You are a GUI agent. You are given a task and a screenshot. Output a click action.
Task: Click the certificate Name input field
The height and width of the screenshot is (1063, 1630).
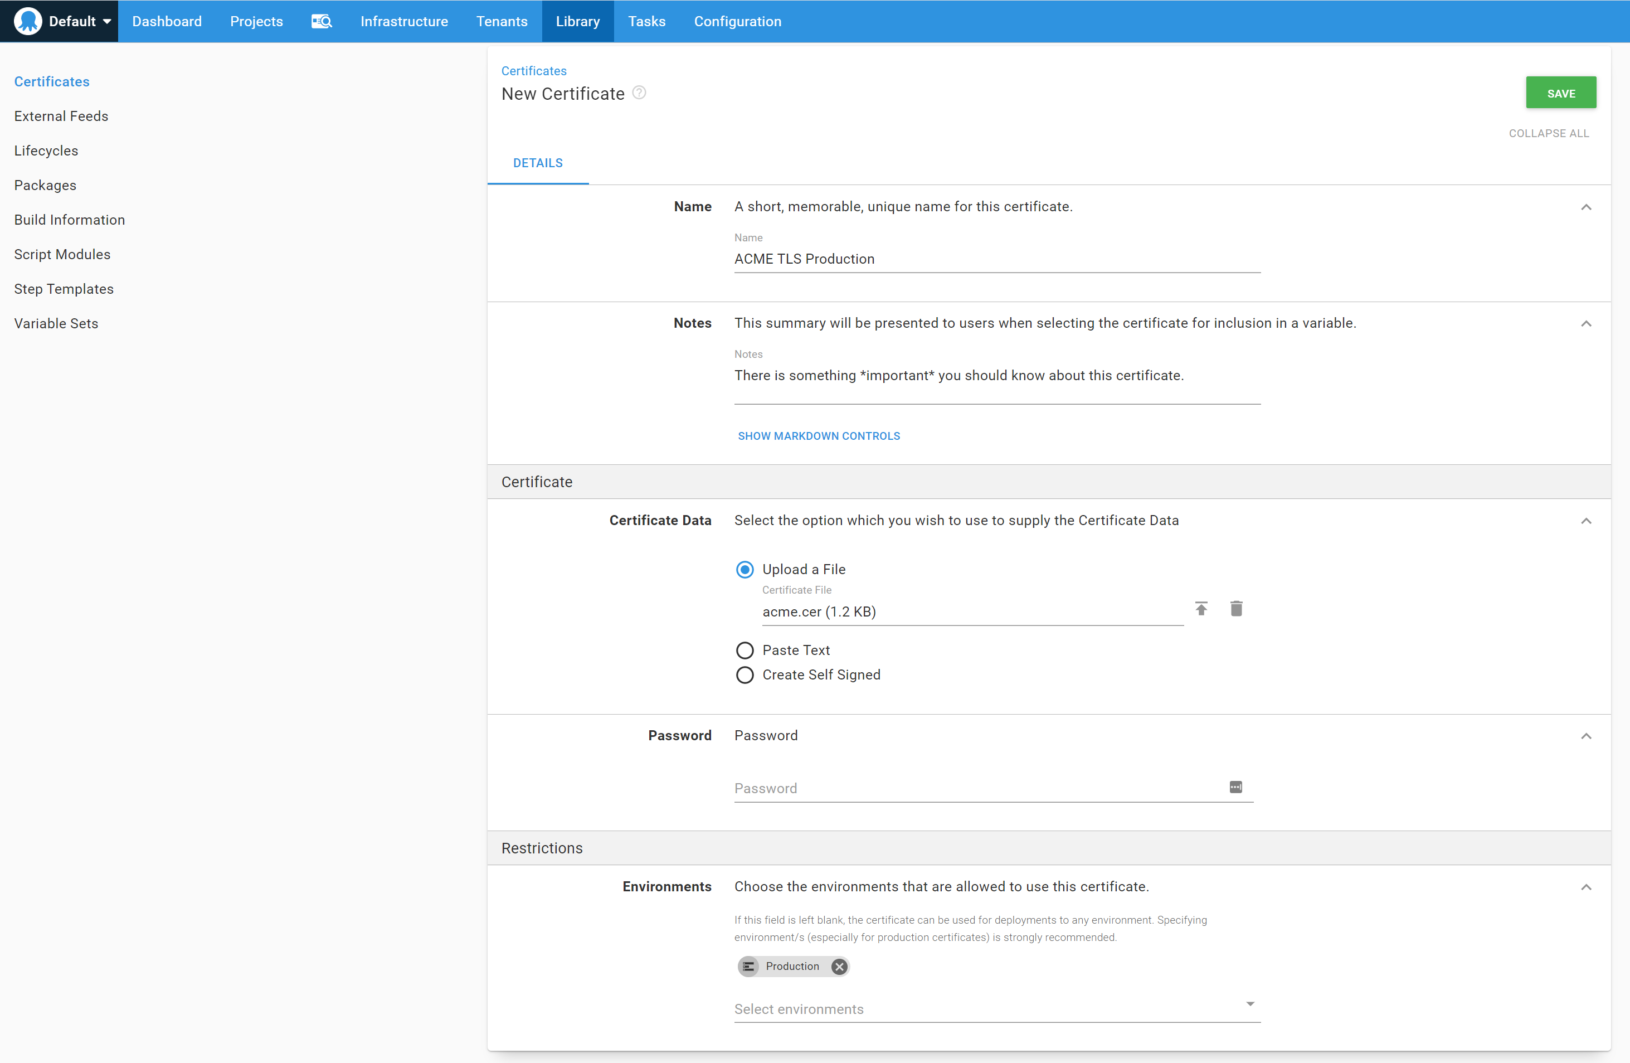point(996,259)
